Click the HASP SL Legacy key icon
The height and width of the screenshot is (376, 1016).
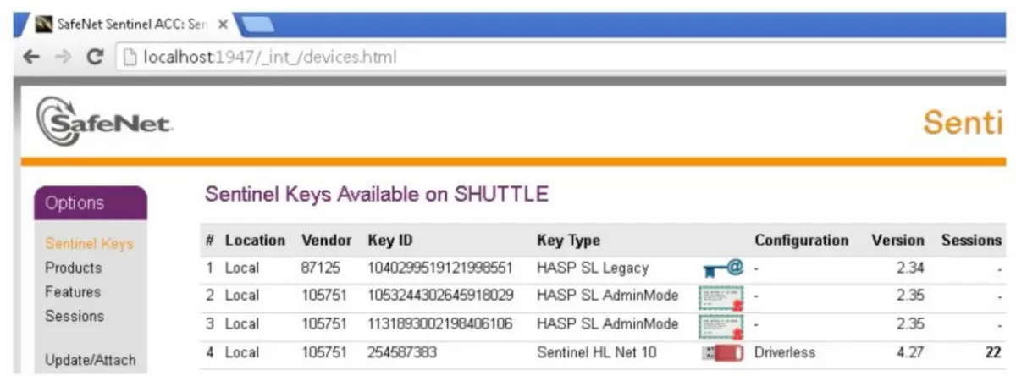pyautogui.click(x=722, y=268)
